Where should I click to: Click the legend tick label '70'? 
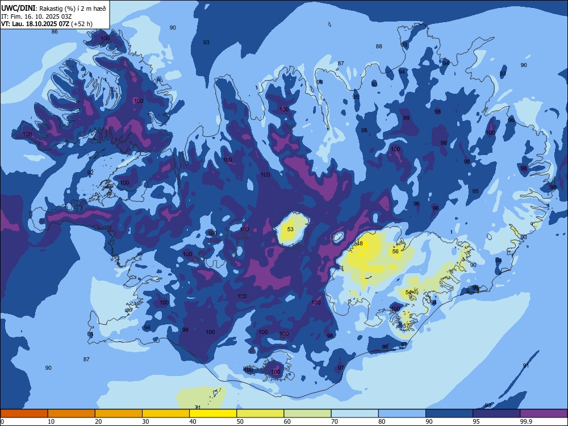(x=335, y=421)
